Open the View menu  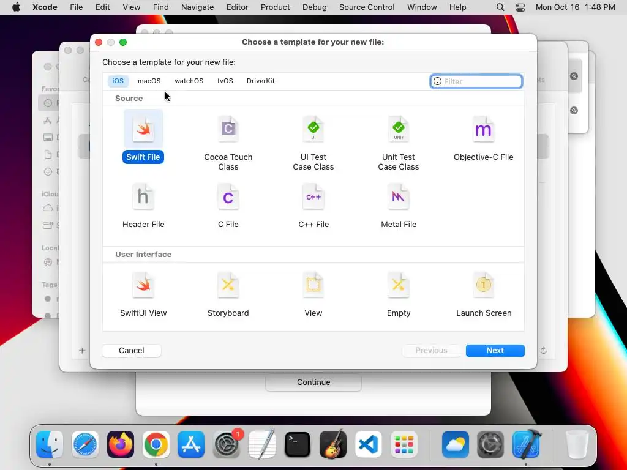coord(131,7)
